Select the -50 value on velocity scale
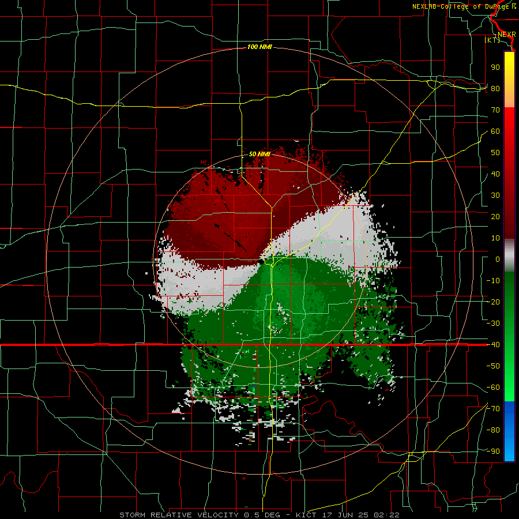This screenshot has height=519, width=519. [493, 366]
